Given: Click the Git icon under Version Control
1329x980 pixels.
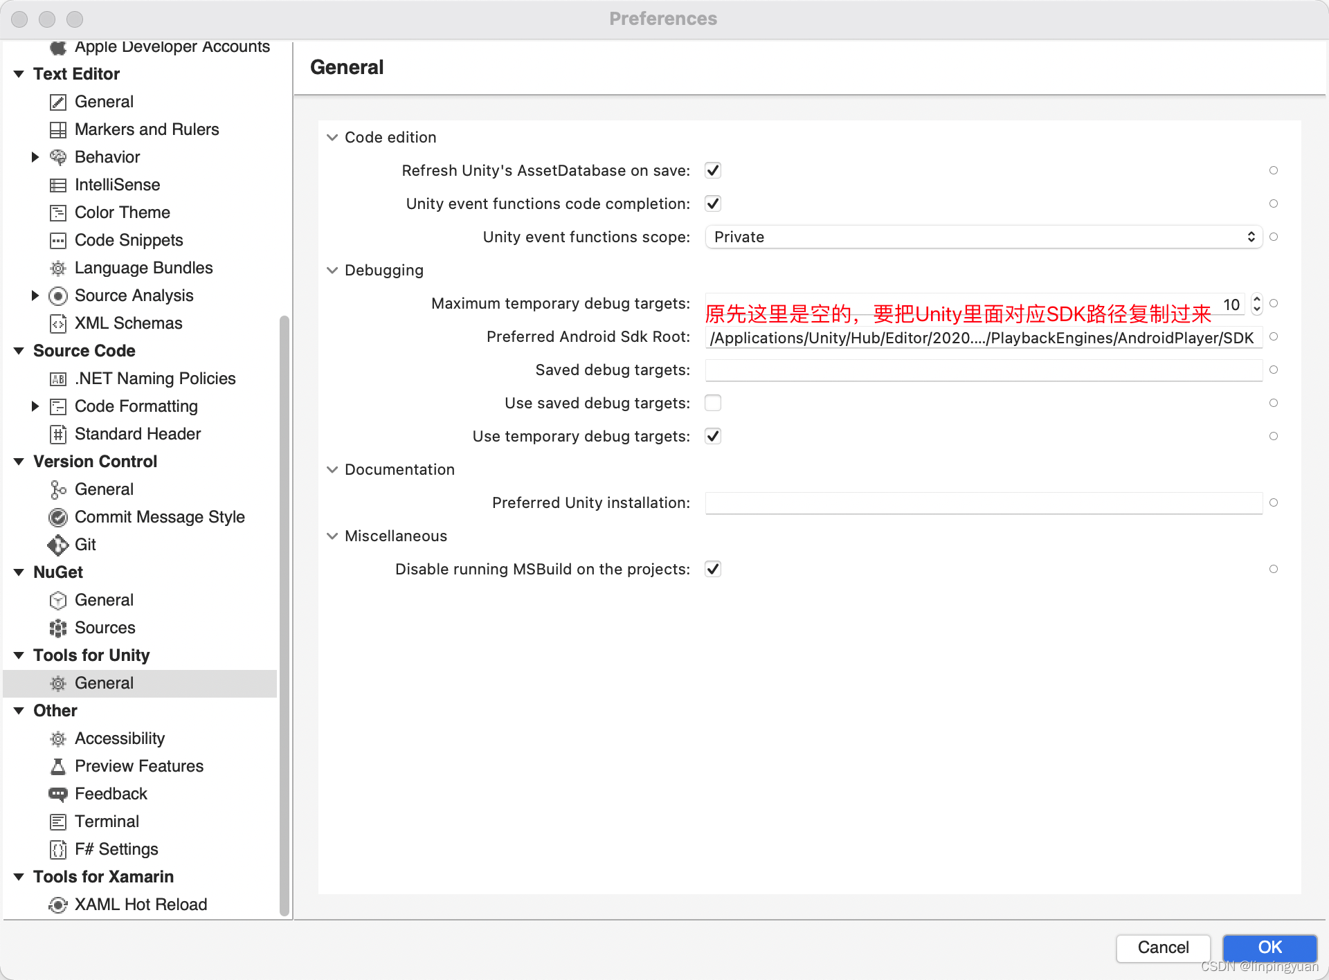Looking at the screenshot, I should click(x=58, y=545).
